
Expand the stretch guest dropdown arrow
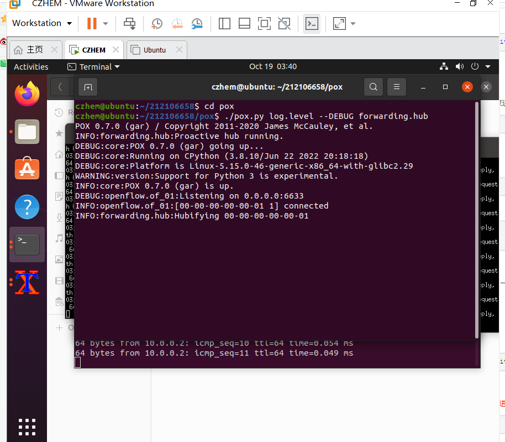353,24
